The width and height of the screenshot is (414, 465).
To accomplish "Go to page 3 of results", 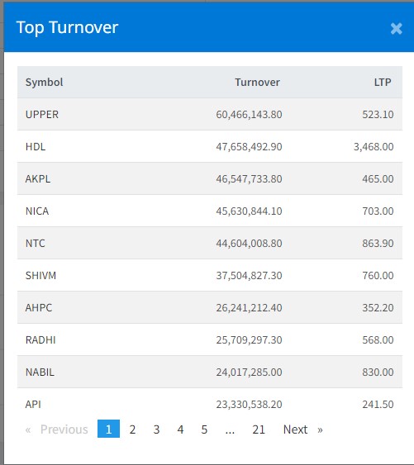I will click(156, 429).
